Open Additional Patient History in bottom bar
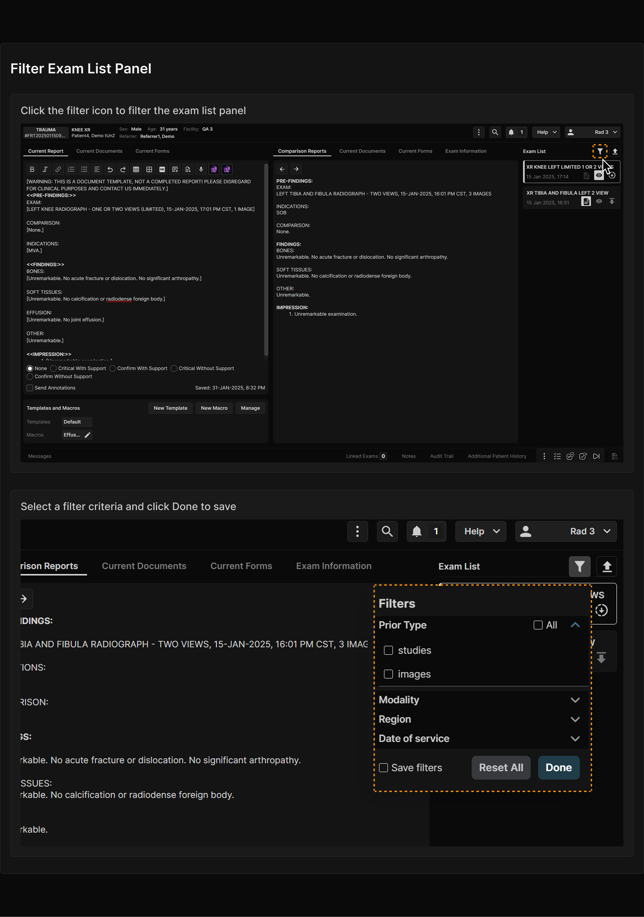 click(497, 456)
